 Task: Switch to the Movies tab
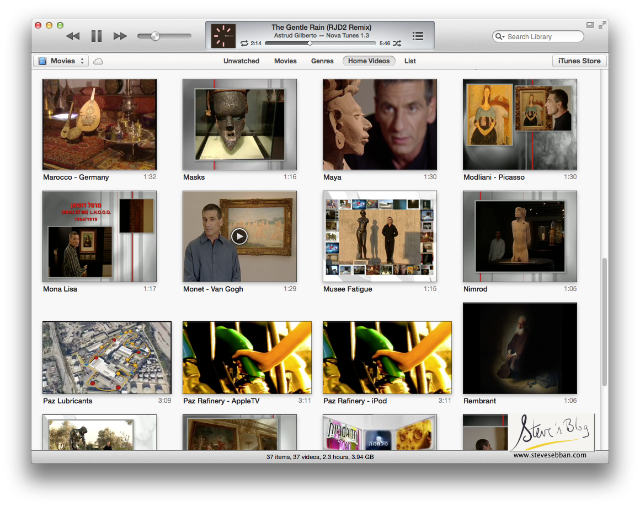click(x=285, y=61)
